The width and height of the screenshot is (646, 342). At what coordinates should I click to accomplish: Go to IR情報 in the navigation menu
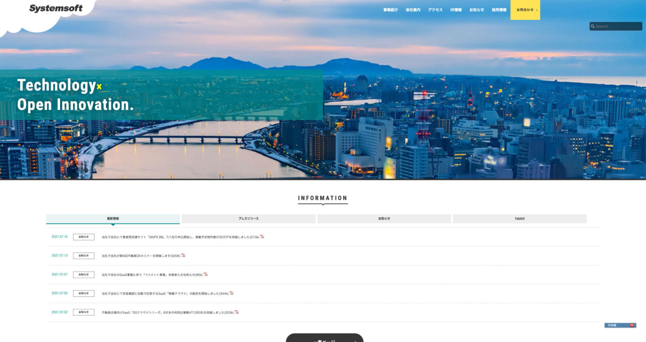[456, 10]
